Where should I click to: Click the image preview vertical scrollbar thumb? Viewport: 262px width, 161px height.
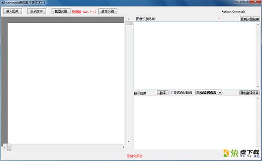(x=129, y=23)
